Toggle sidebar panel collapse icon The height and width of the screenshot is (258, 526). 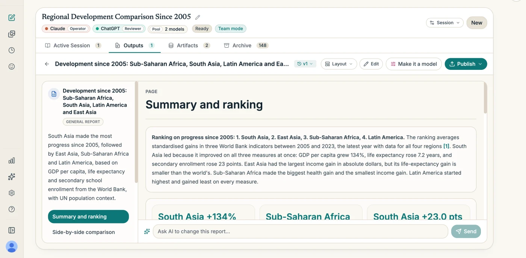[12, 230]
